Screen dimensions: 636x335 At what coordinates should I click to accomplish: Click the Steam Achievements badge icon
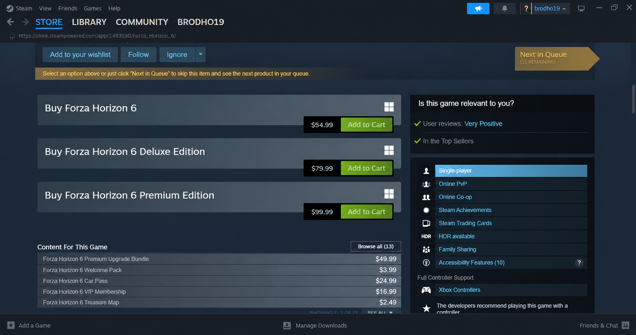tap(426, 210)
